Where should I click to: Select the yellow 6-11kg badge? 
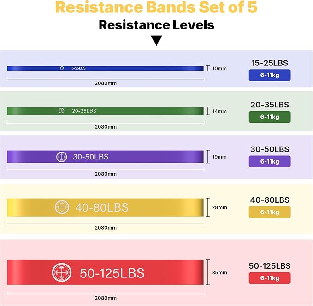(x=270, y=212)
